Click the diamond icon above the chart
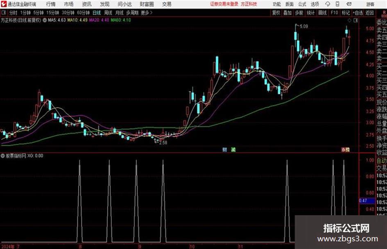The height and width of the screenshot is (249, 387). tap(349, 20)
